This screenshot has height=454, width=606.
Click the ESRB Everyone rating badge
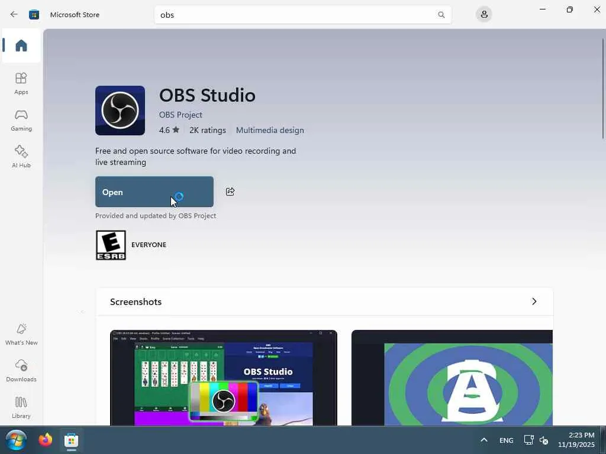[x=111, y=245]
